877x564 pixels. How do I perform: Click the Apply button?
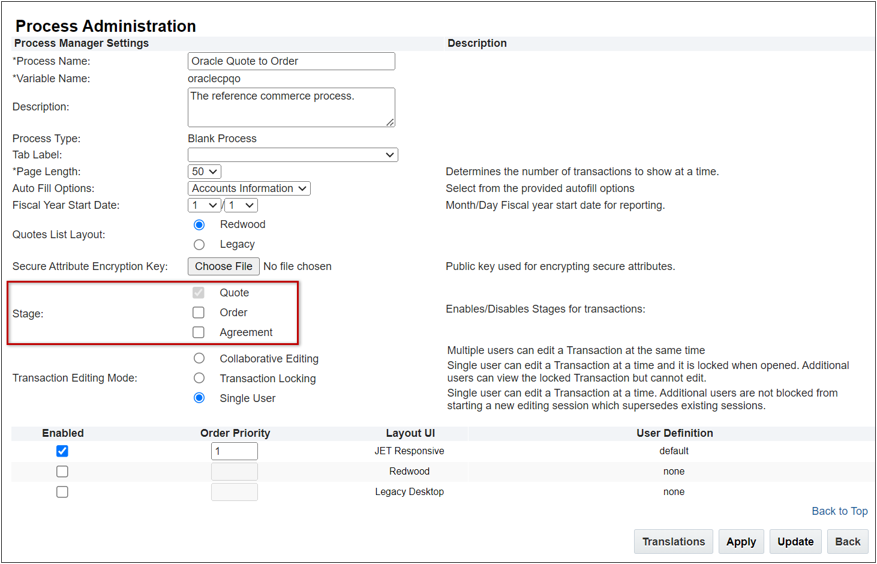[741, 542]
